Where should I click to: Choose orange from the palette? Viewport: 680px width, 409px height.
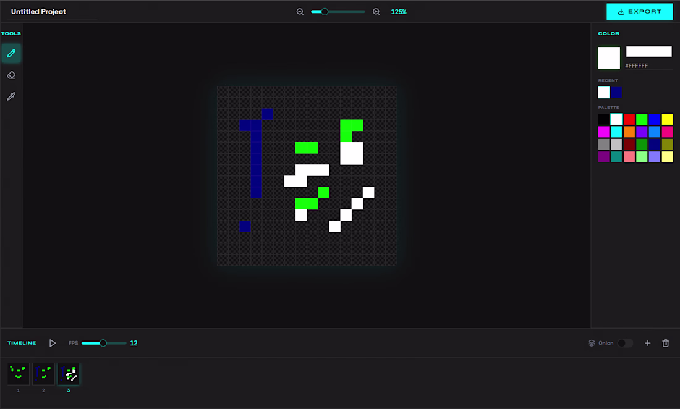629,132
